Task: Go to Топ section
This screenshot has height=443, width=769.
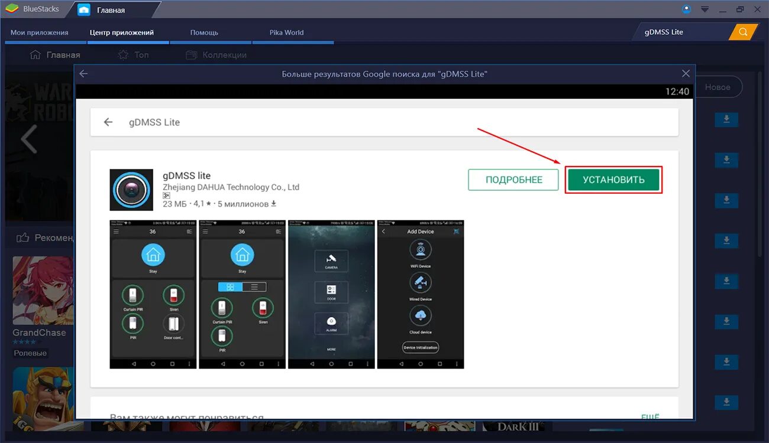Action: coord(134,55)
